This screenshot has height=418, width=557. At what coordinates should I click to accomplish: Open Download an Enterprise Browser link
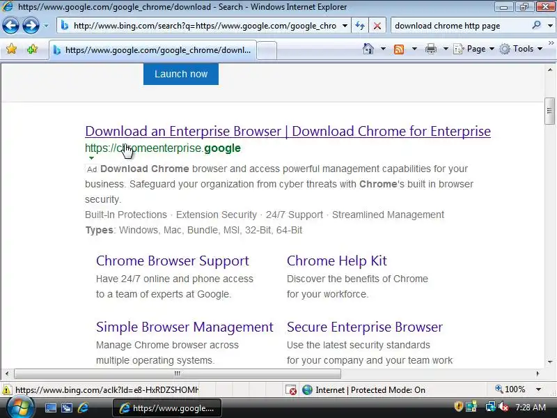(288, 131)
